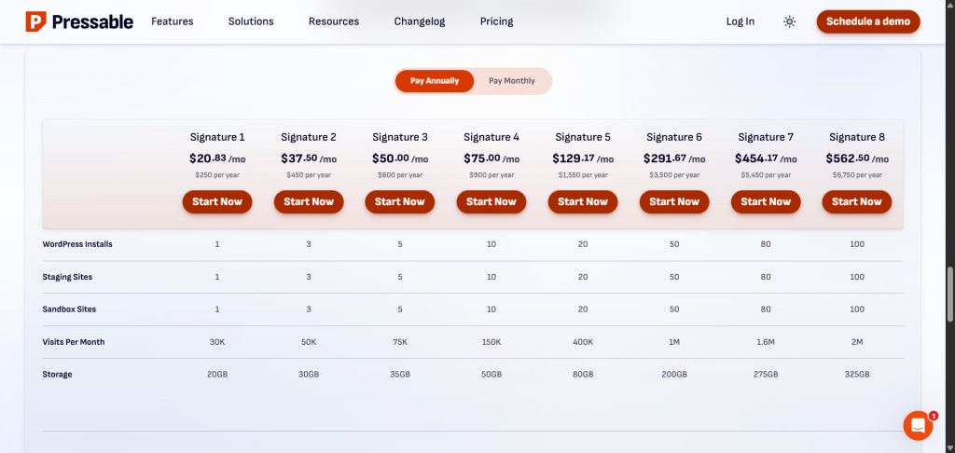Click the $454.17 /mo price

pyautogui.click(x=766, y=158)
